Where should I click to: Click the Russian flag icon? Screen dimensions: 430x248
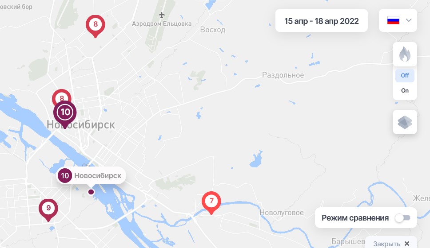[x=393, y=20]
